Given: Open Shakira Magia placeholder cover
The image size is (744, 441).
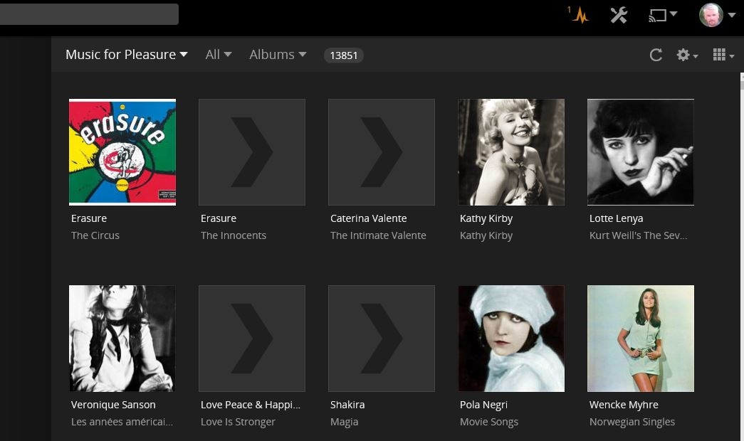Looking at the screenshot, I should (382, 339).
